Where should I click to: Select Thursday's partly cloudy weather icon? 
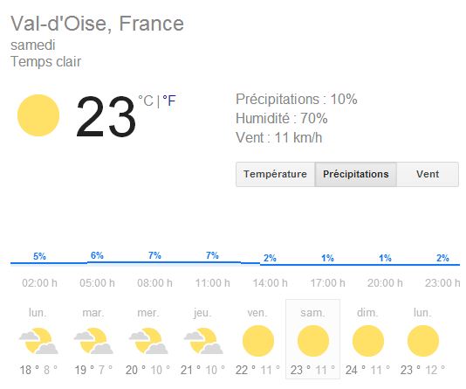pyautogui.click(x=203, y=341)
